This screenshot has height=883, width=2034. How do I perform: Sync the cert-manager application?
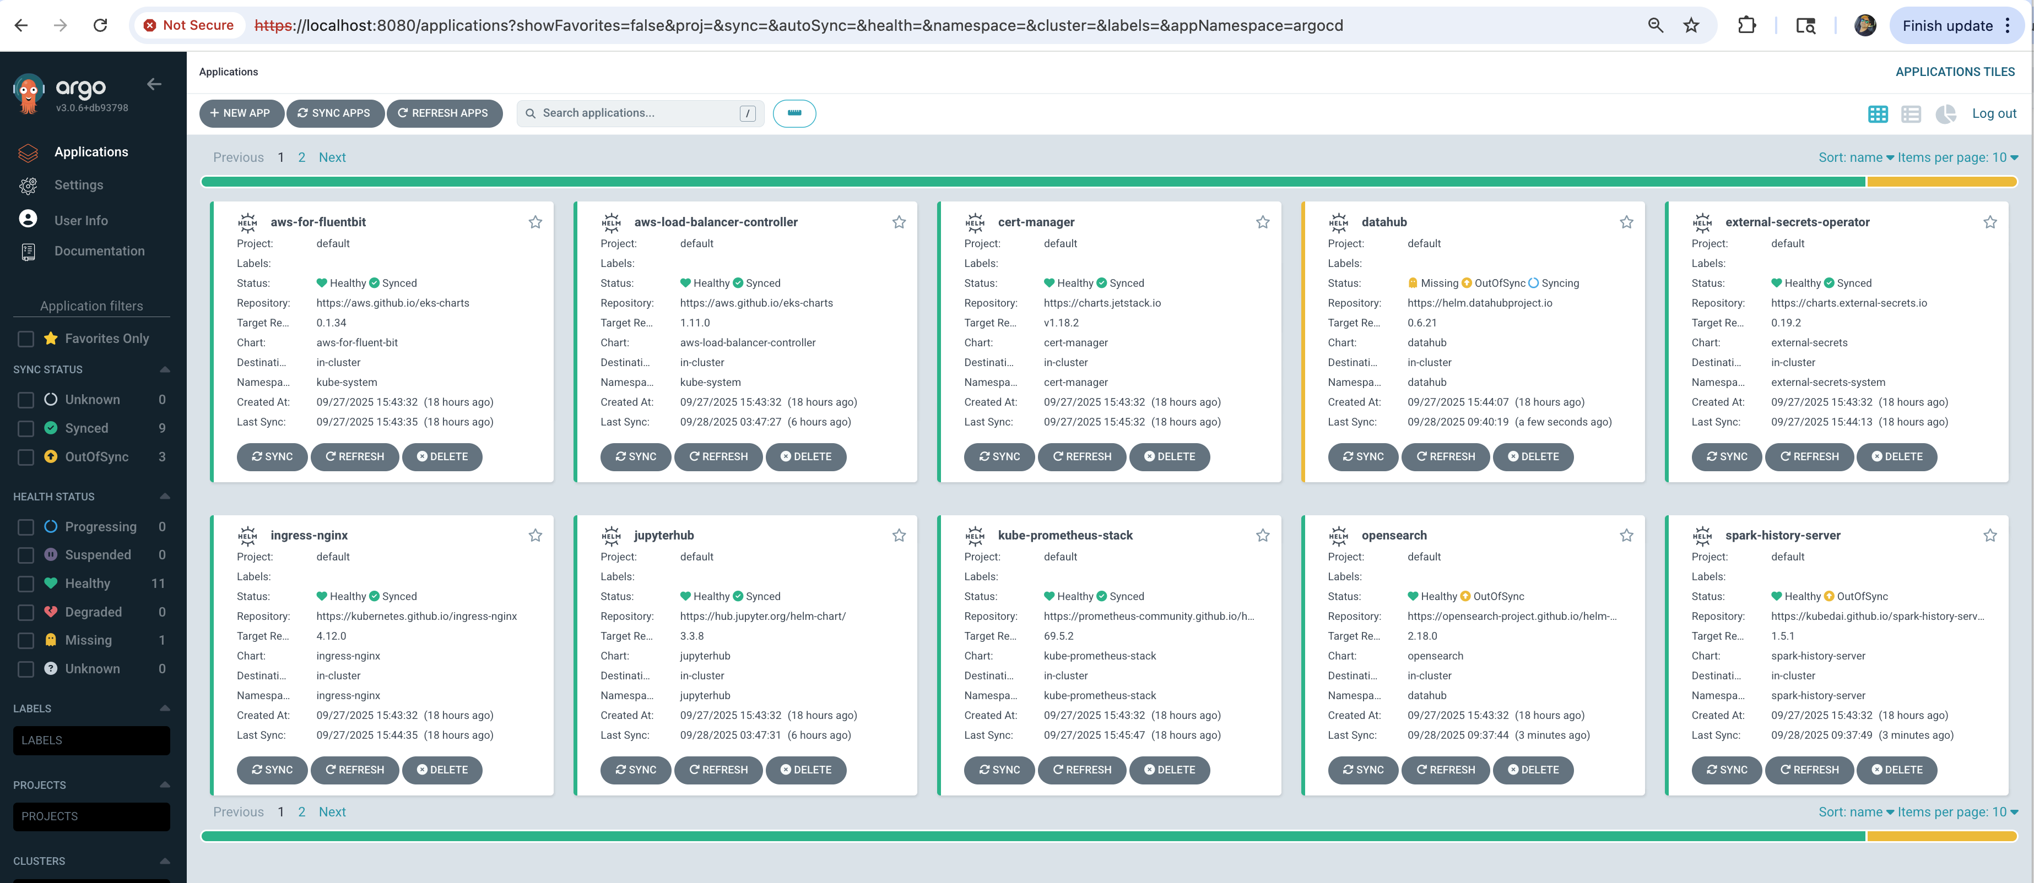pyautogui.click(x=999, y=457)
